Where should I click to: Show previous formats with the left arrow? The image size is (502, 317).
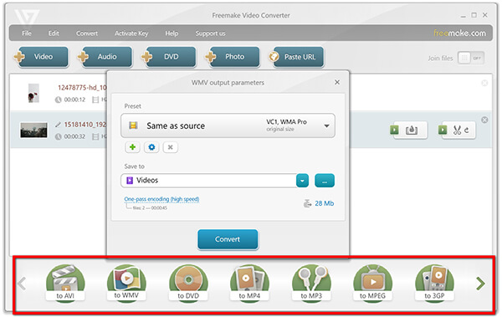[x=22, y=284]
